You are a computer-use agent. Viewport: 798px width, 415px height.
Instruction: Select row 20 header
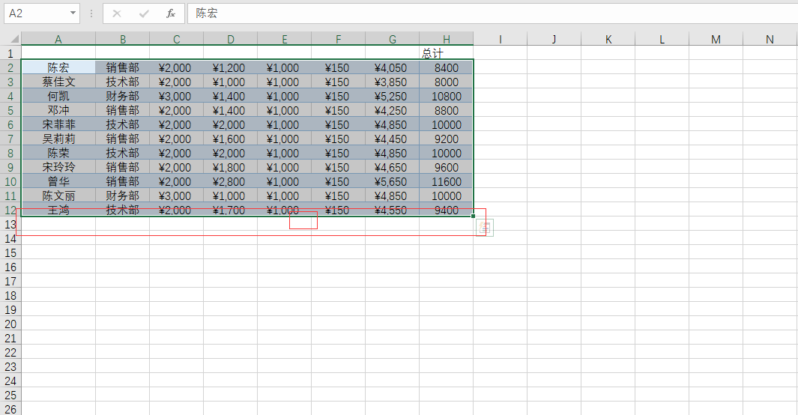point(10,324)
